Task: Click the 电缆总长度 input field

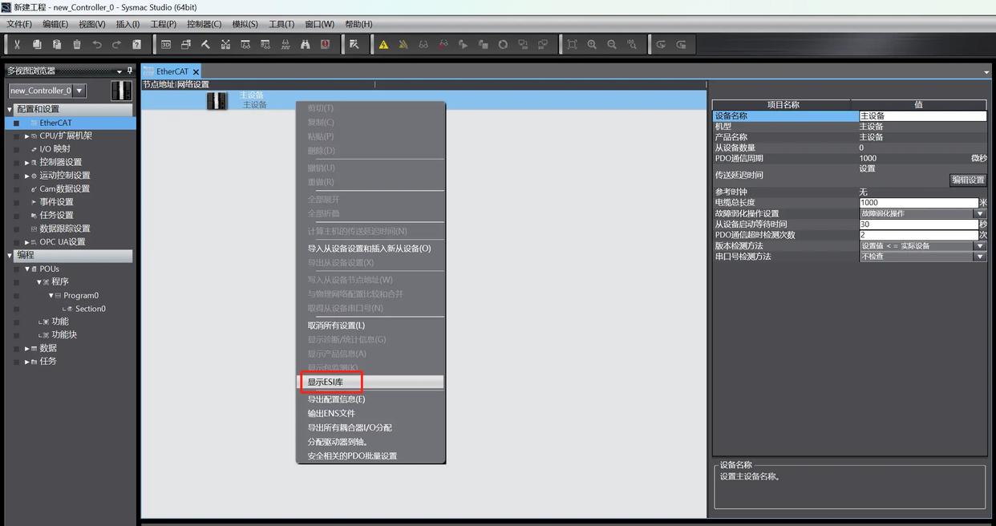Action: click(918, 203)
